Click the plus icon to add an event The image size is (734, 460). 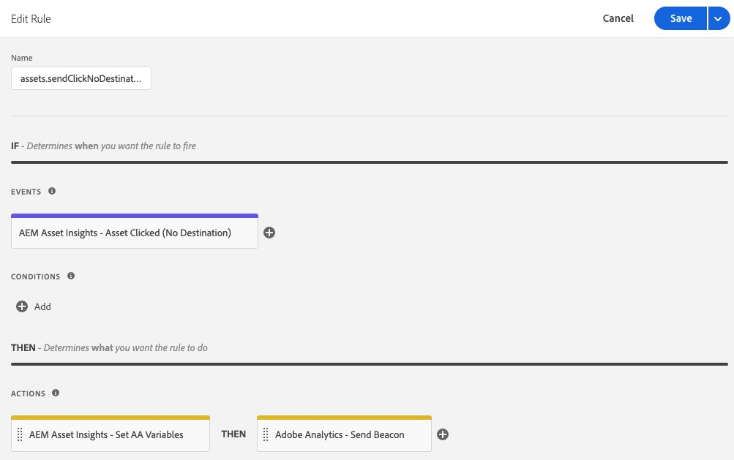click(269, 233)
